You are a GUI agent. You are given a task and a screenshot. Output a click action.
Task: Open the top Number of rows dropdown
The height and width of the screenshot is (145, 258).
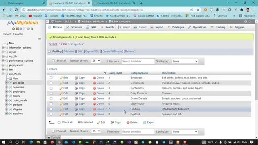[x=96, y=61]
